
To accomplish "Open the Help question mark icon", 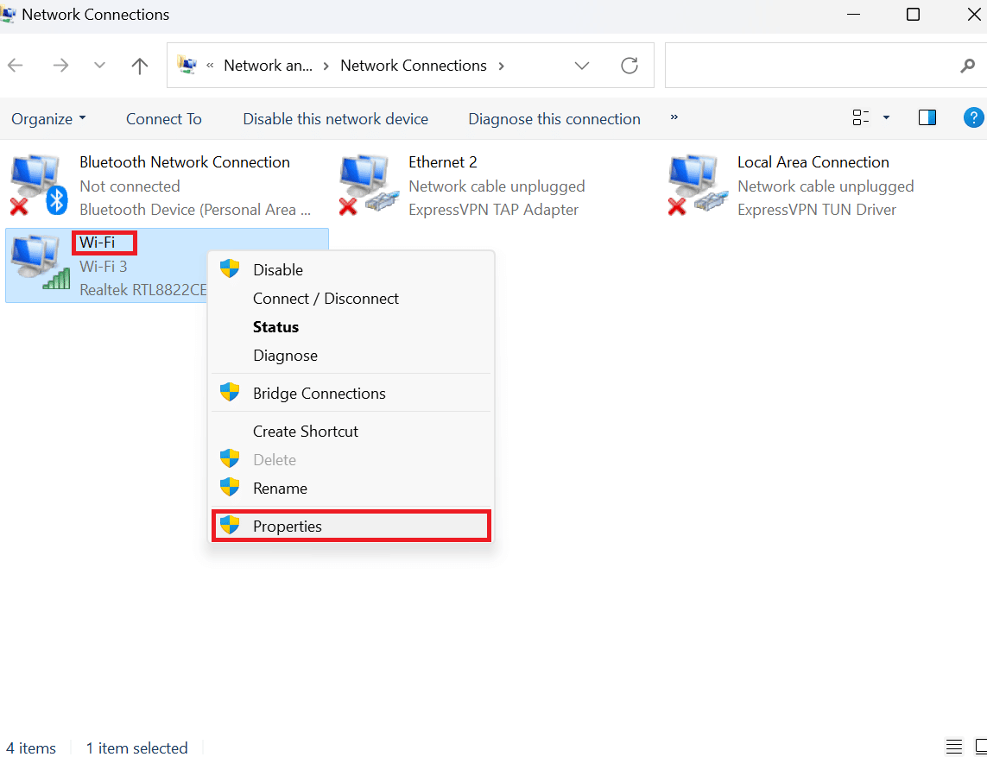I will [x=973, y=118].
